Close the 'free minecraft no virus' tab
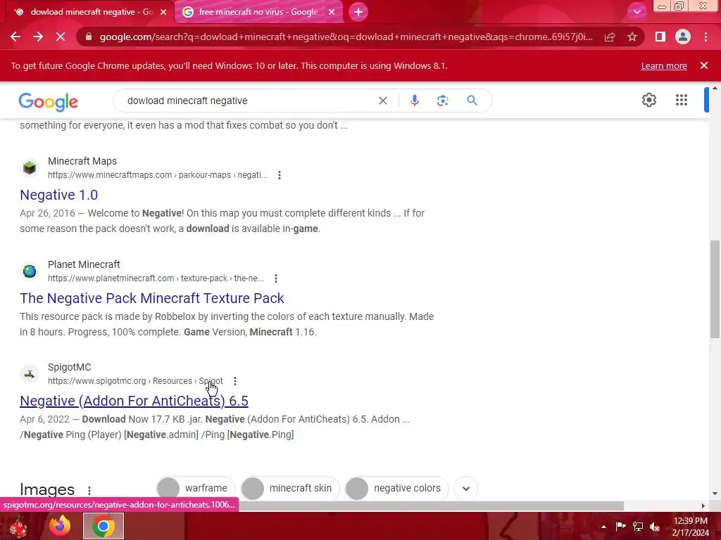This screenshot has height=540, width=721. [332, 12]
